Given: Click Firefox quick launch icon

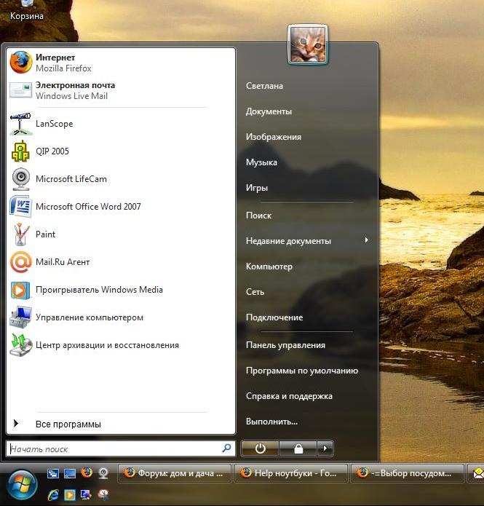Looking at the screenshot, I should tap(87, 473).
